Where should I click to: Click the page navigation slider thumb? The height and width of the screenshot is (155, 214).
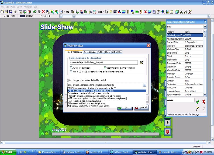pos(74,16)
